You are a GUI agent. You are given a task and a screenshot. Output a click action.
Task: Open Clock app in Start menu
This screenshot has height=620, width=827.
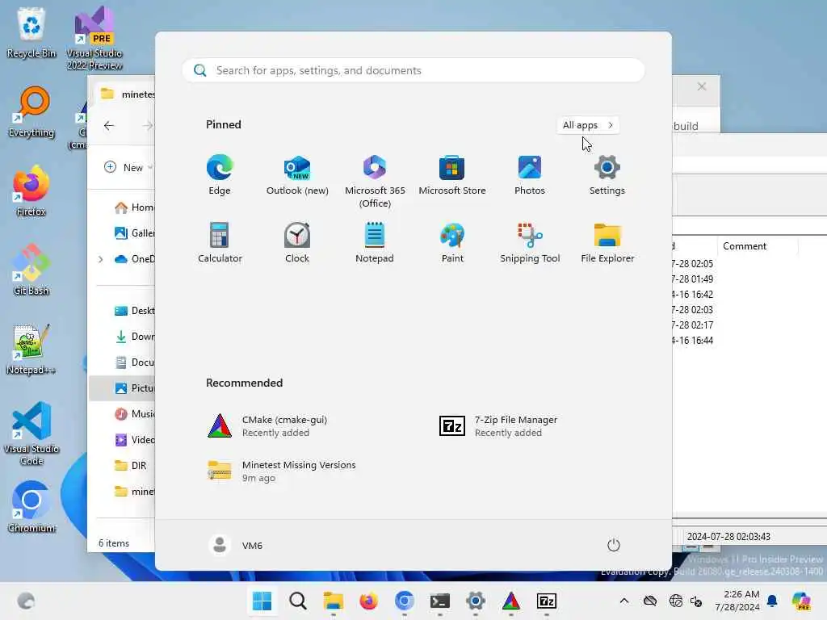pyautogui.click(x=297, y=242)
